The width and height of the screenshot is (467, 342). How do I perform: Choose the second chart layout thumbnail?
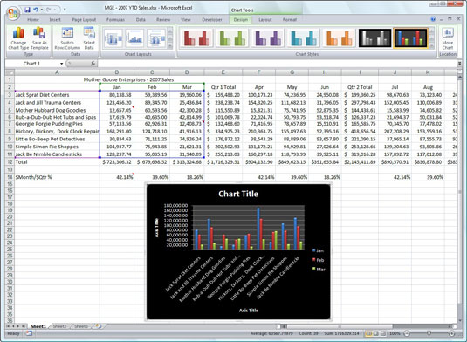(x=134, y=38)
